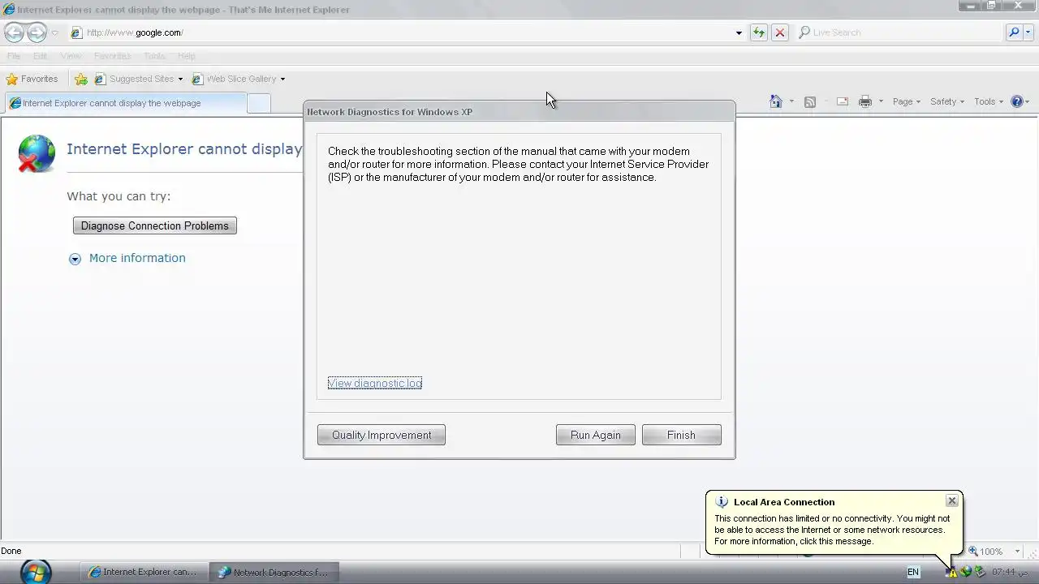The width and height of the screenshot is (1039, 584).
Task: Click the View diagnostic log link
Action: coord(375,383)
